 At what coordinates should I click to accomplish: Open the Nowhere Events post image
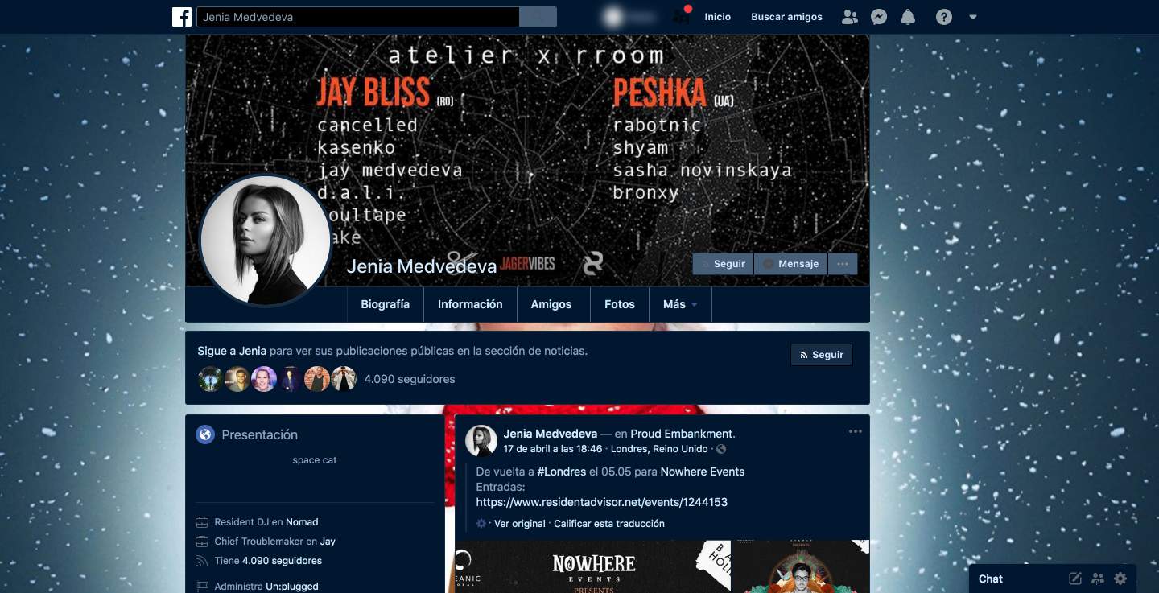click(593, 566)
